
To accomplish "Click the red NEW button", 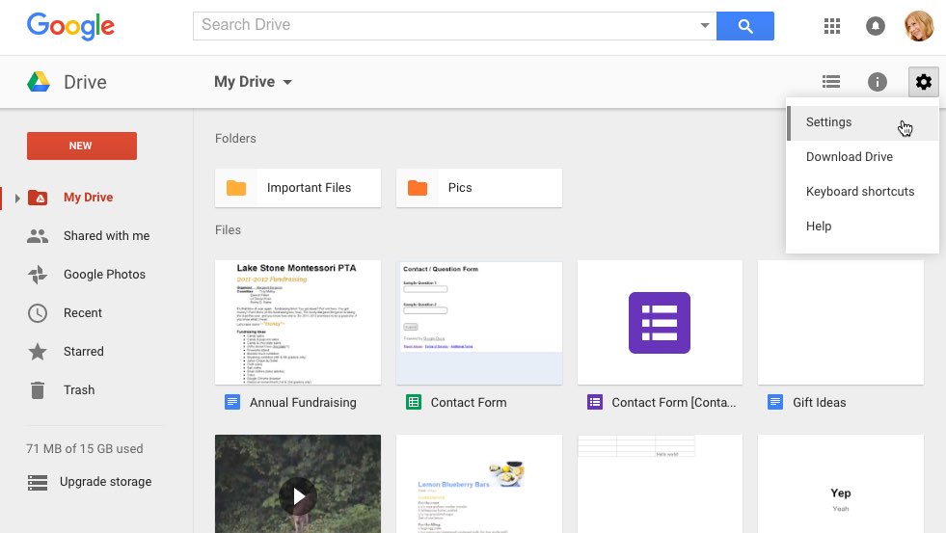I will pos(81,146).
